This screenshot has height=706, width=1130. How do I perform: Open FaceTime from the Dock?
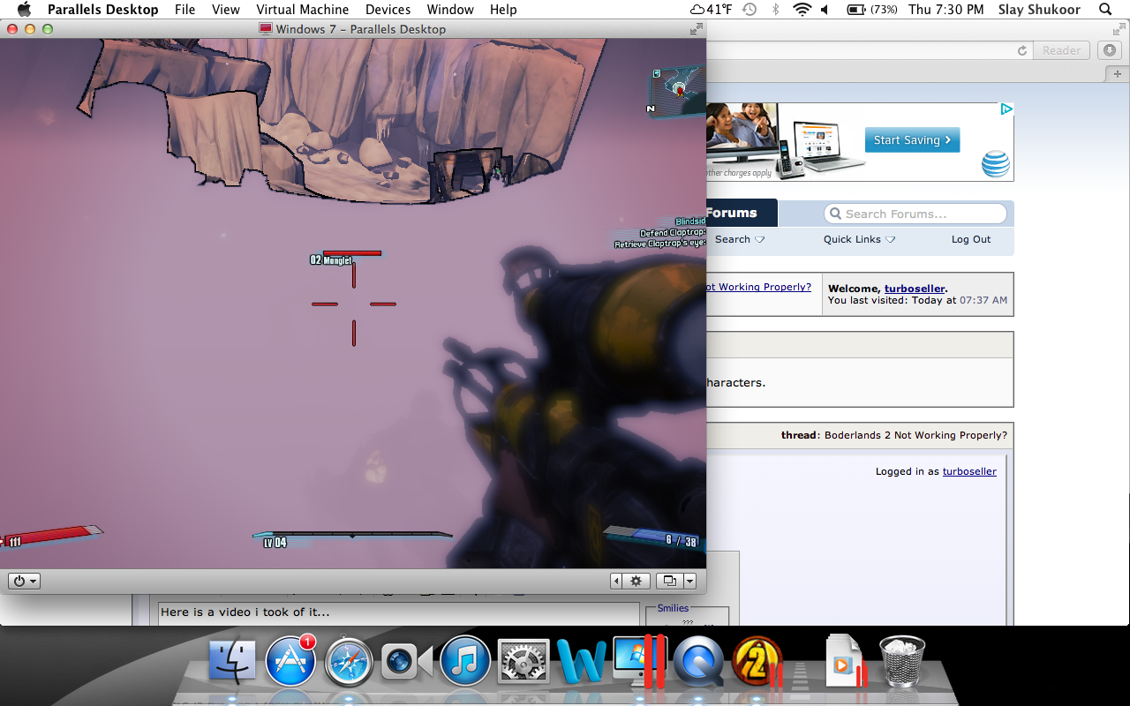click(x=406, y=663)
